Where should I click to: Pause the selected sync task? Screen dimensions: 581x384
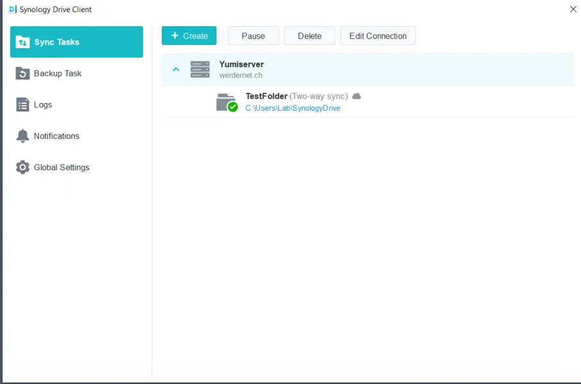tap(254, 36)
